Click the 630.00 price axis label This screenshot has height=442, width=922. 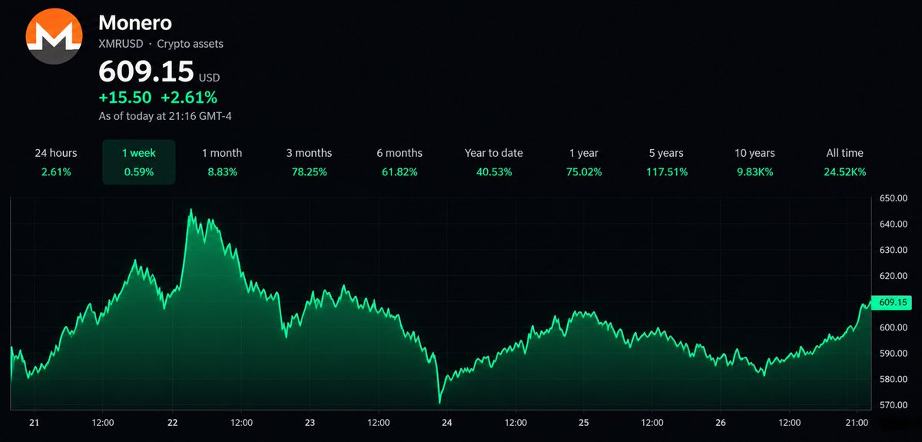894,251
